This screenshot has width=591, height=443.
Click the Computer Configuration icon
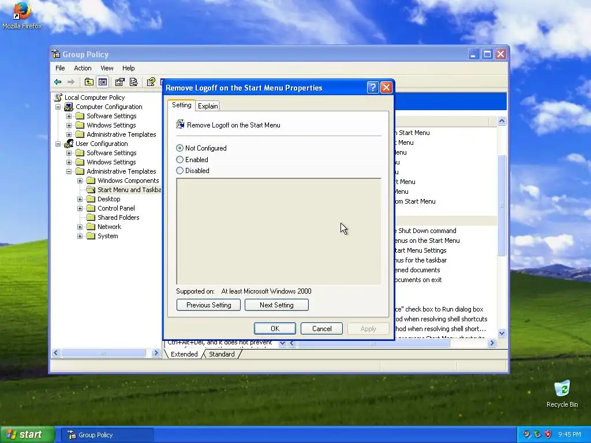[69, 107]
